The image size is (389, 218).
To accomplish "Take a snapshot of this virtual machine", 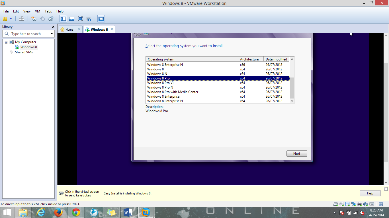I will tap(34, 19).
